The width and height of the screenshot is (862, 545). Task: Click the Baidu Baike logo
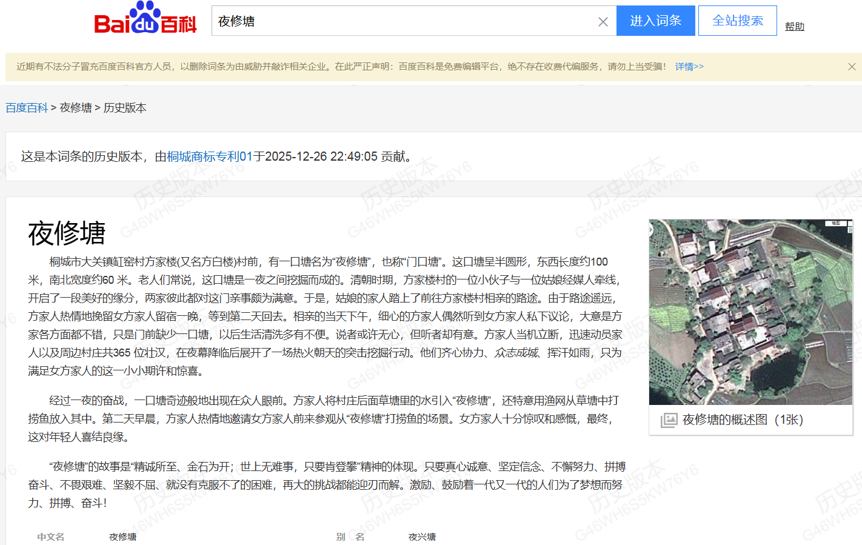[x=145, y=19]
